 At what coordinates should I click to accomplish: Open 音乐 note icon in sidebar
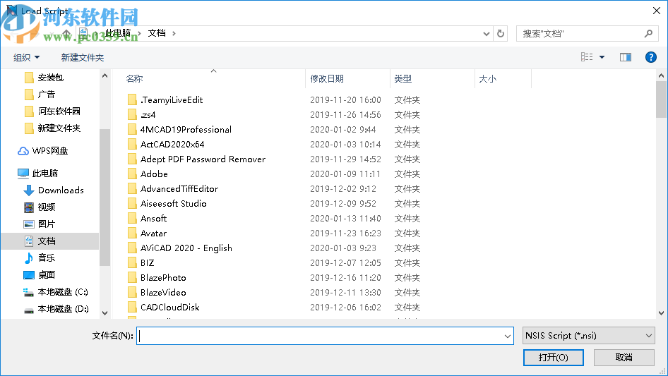28,257
